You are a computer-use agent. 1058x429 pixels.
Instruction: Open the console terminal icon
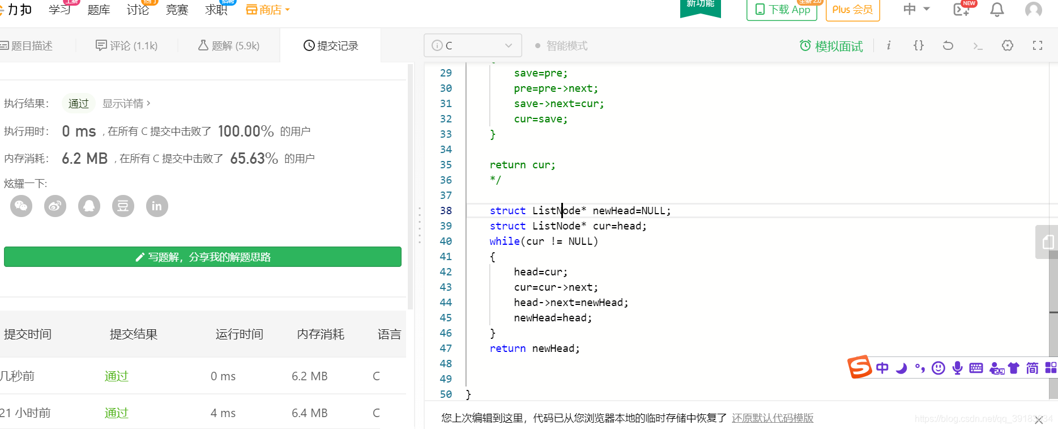(978, 46)
